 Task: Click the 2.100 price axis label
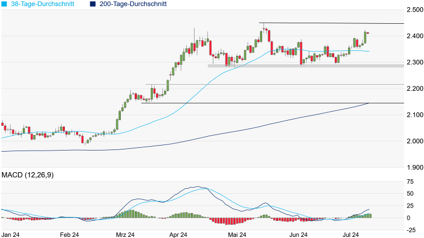click(415, 115)
